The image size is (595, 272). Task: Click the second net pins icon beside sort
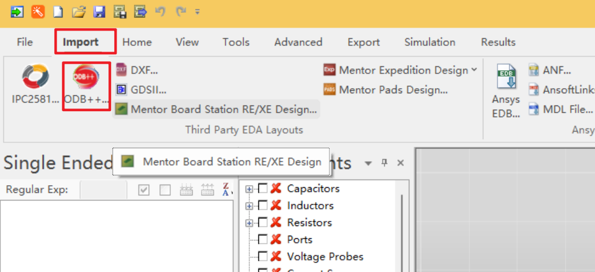coord(207,190)
